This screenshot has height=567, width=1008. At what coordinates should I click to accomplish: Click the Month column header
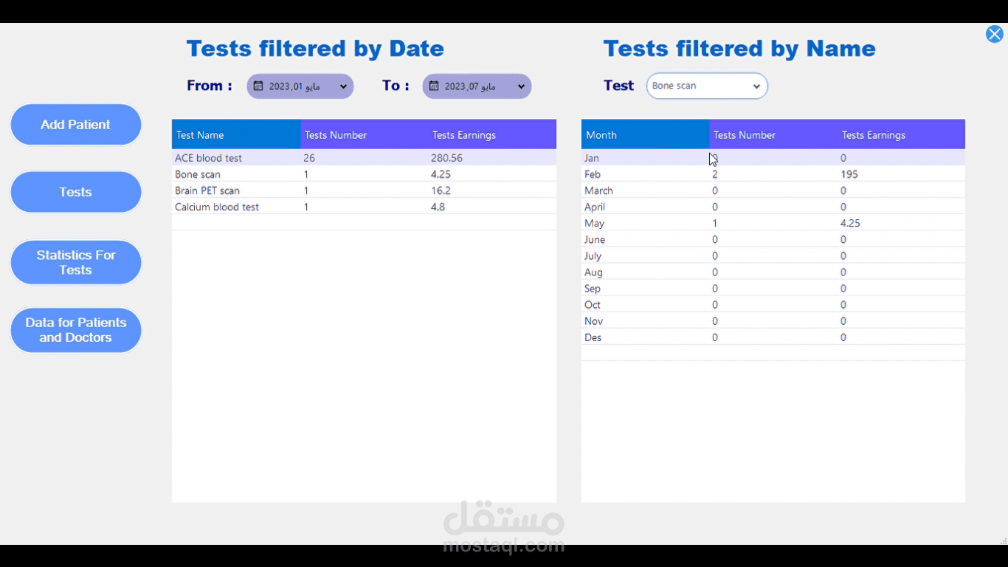tap(601, 134)
